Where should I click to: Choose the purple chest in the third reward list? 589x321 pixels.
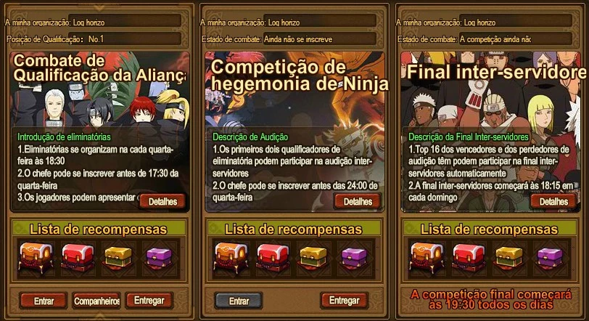[550, 259]
